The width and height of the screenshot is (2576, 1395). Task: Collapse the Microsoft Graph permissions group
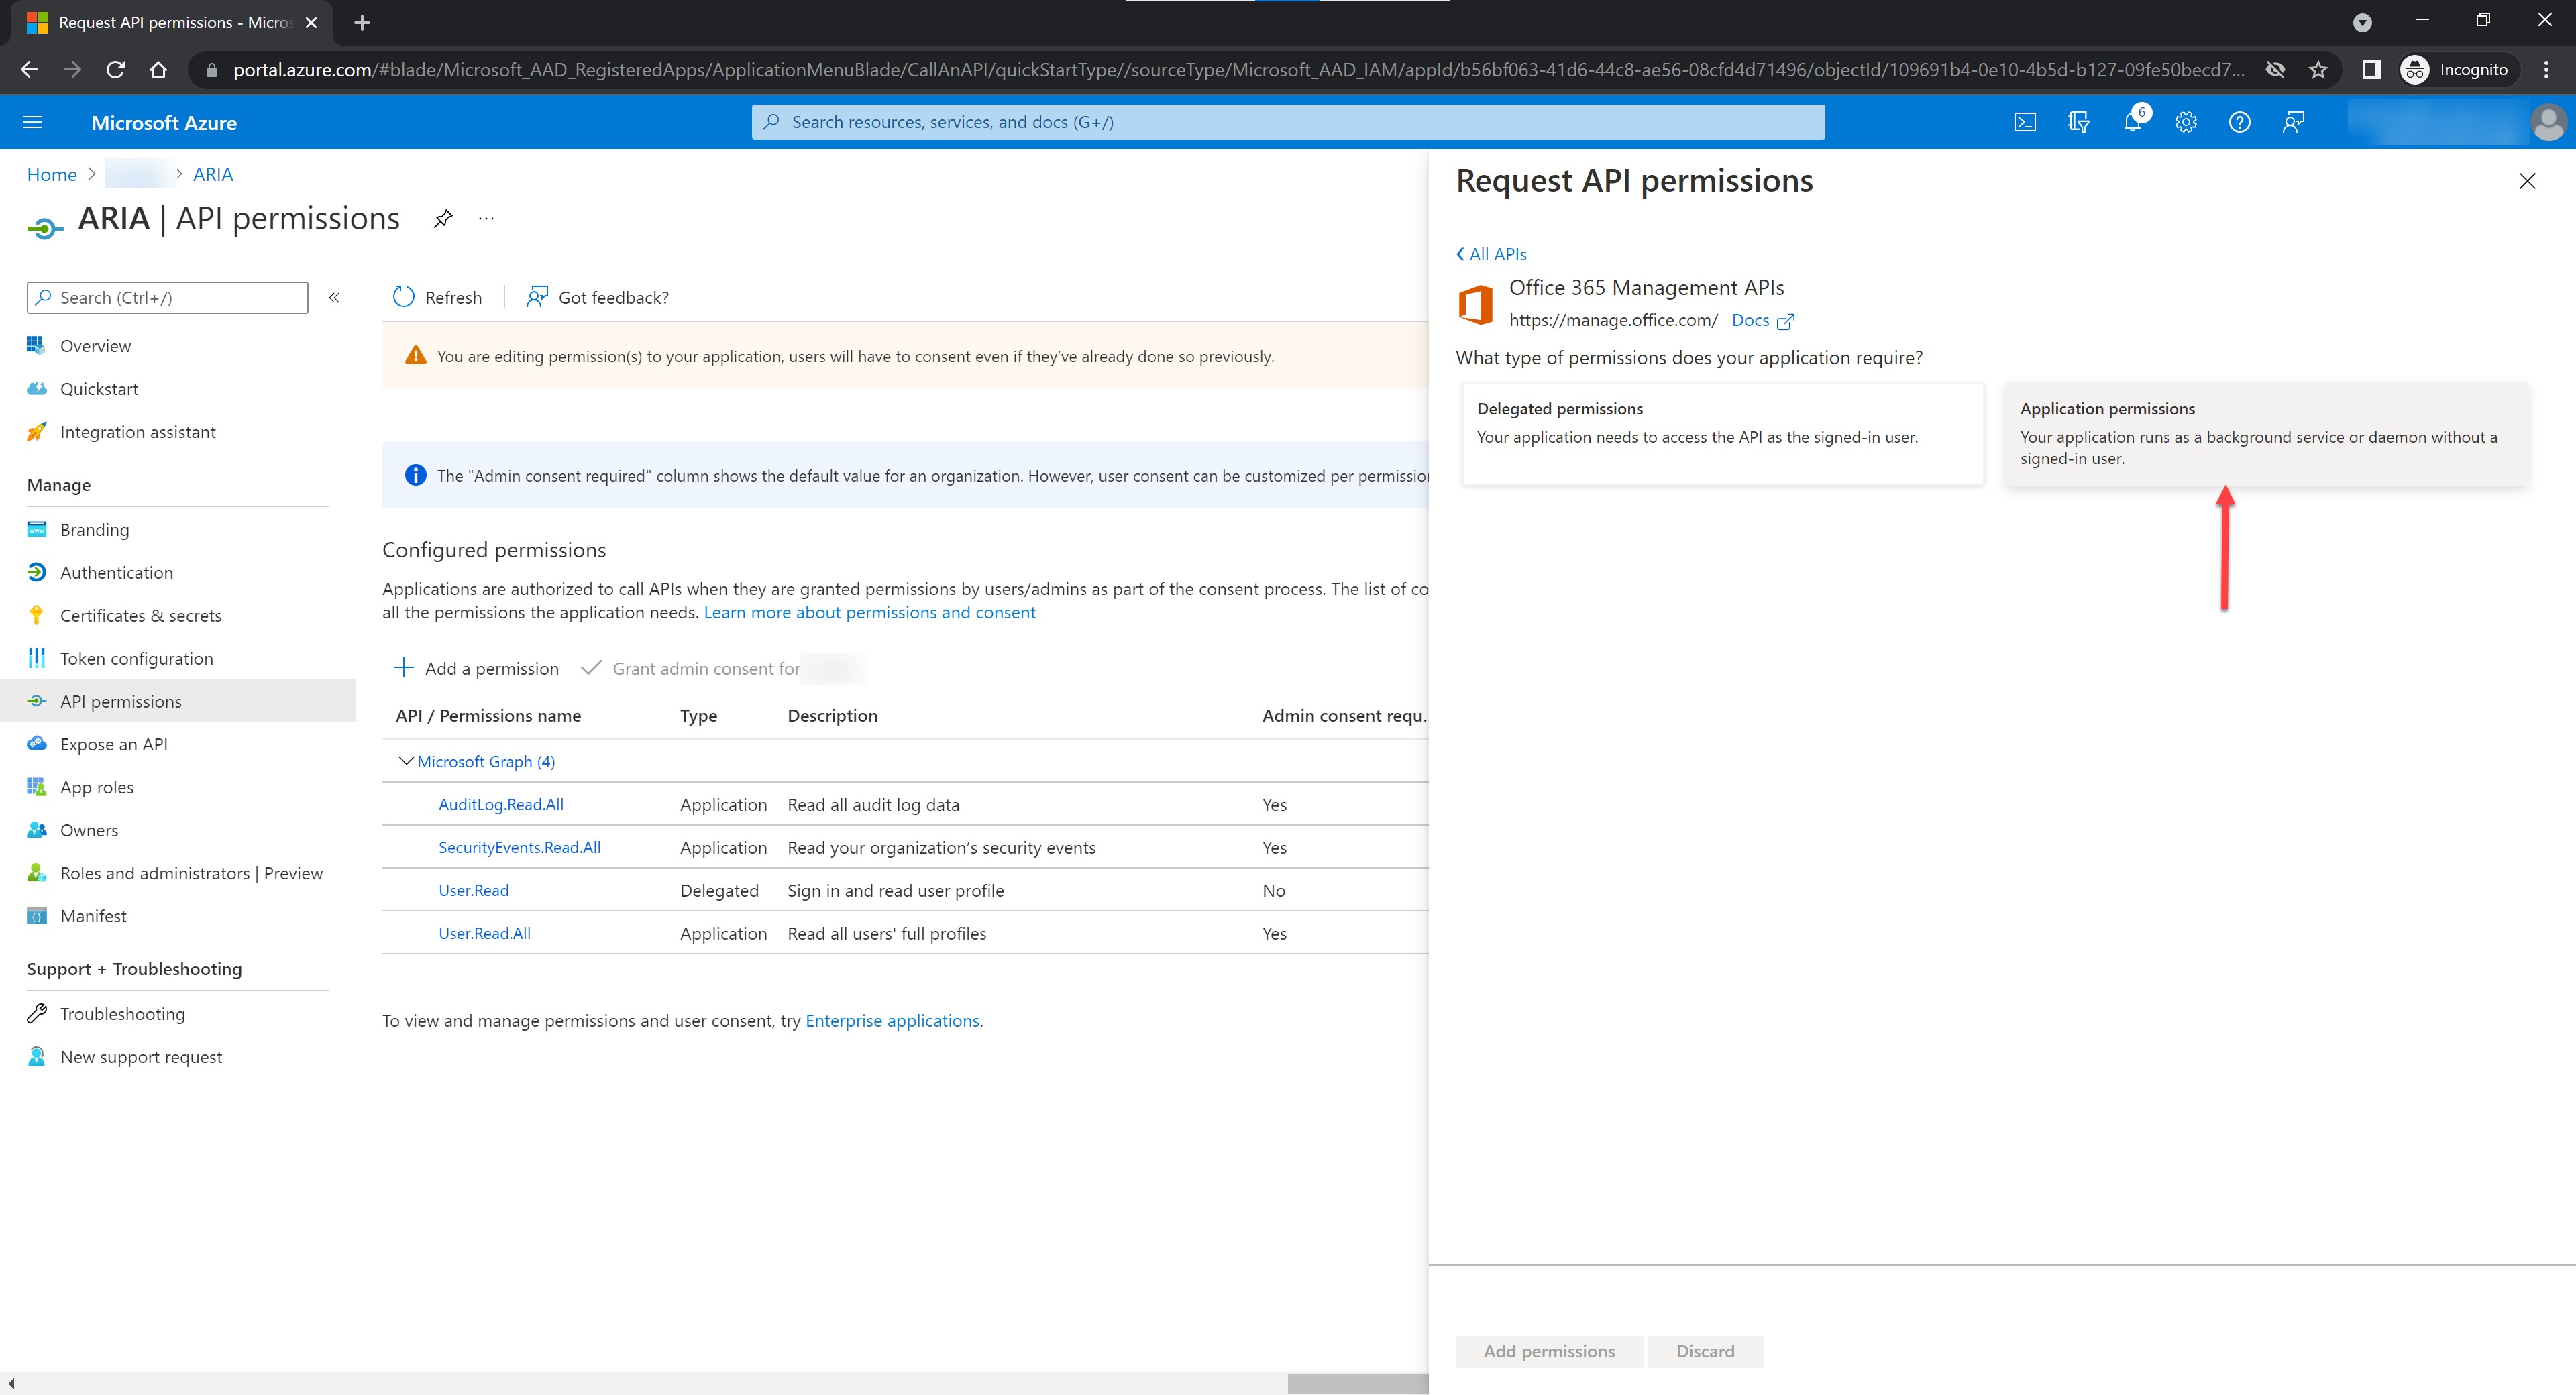coord(406,761)
